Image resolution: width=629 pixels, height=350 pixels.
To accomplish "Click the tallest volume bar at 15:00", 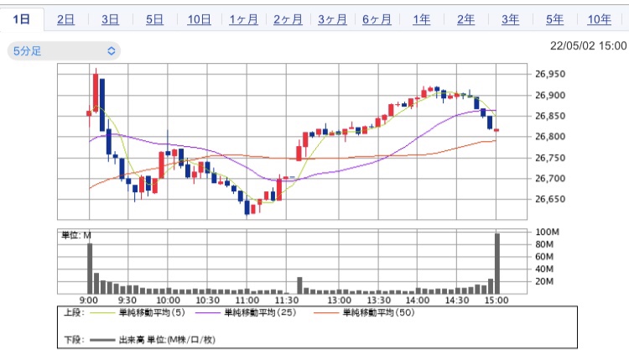I will pos(497,264).
